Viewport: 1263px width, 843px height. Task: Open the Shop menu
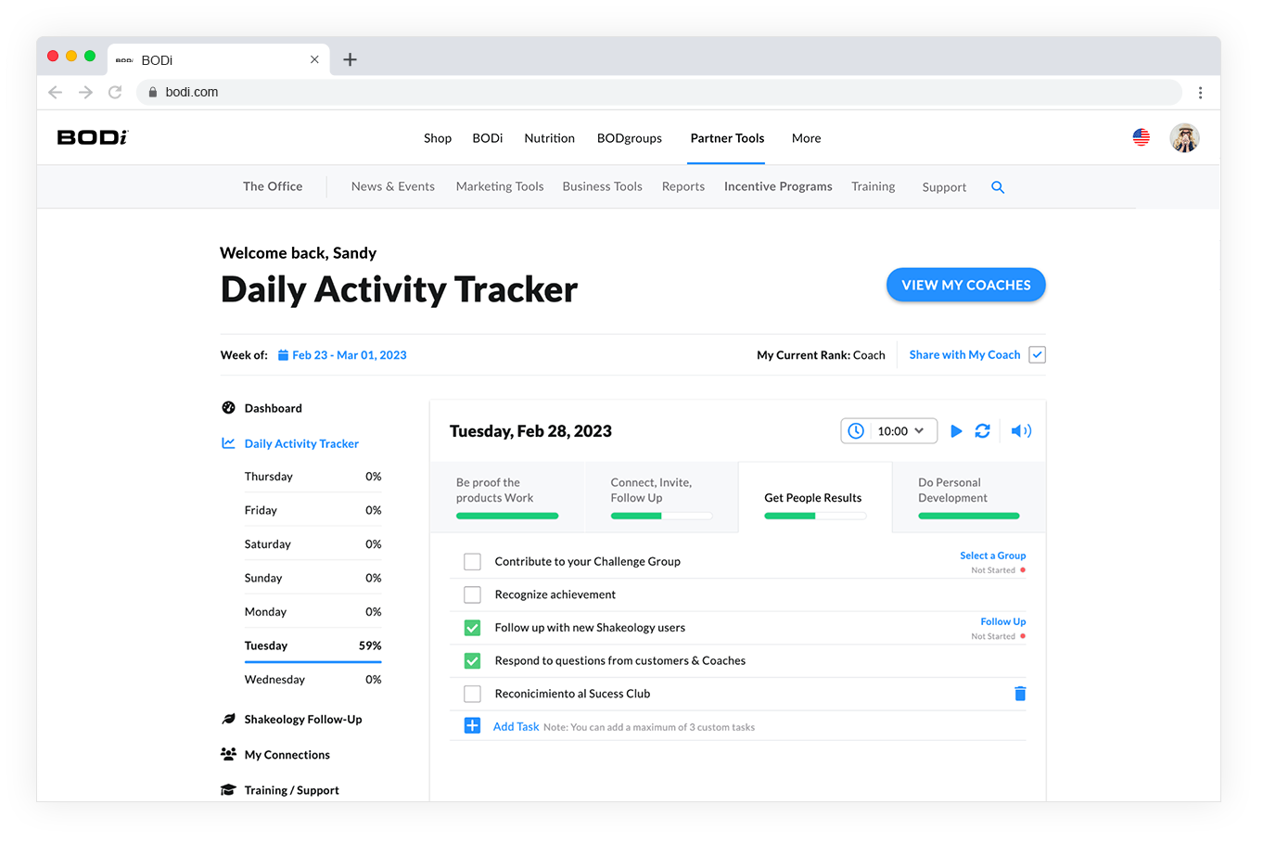438,138
